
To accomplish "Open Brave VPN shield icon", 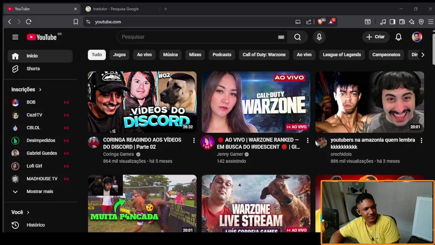I will (421, 22).
